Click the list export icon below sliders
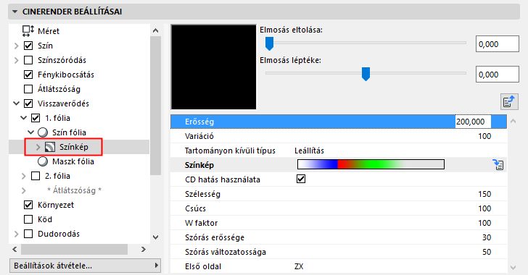This screenshot has height=275, width=528. pos(509,101)
